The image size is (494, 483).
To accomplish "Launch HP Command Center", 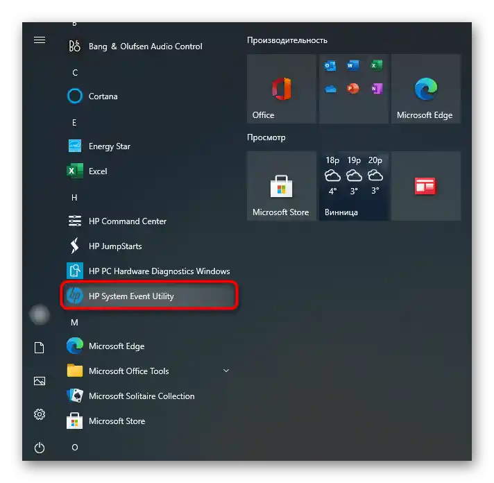I will (x=148, y=221).
